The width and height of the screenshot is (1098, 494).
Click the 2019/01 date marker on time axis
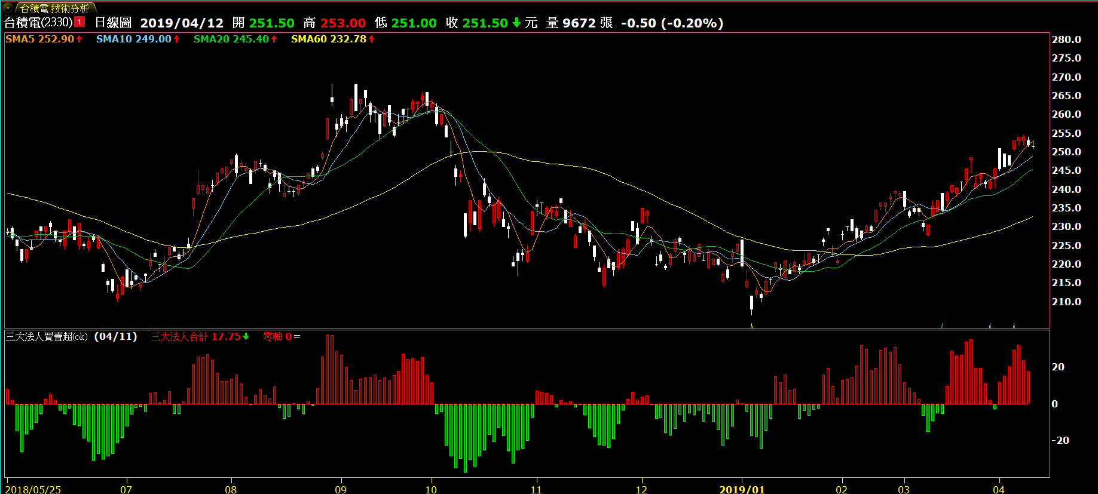741,489
